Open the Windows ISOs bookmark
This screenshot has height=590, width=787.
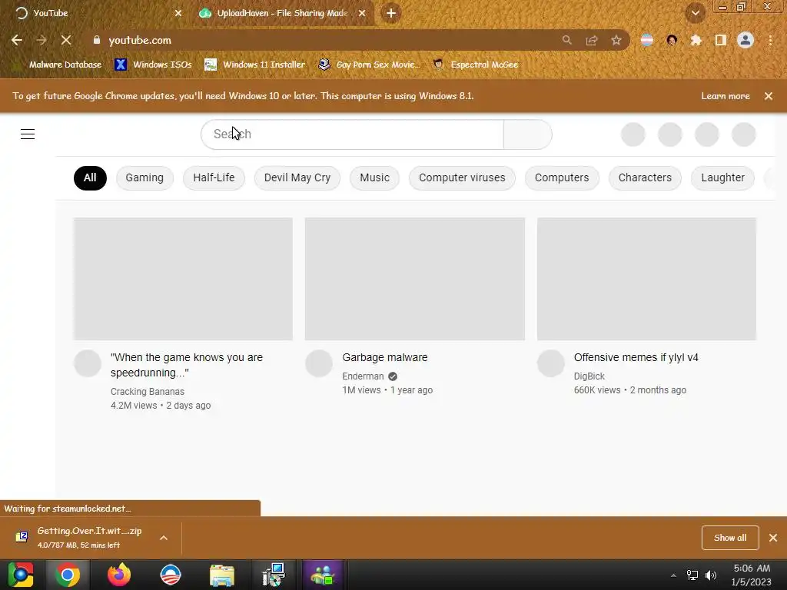[154, 65]
